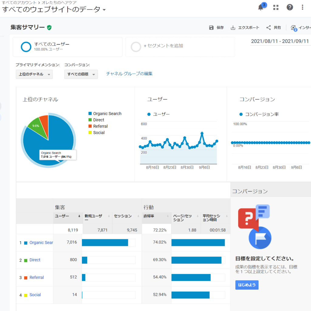Screen dimensions: 311x311
Task: Click the green Direct legend swatch
Action: coord(90,120)
